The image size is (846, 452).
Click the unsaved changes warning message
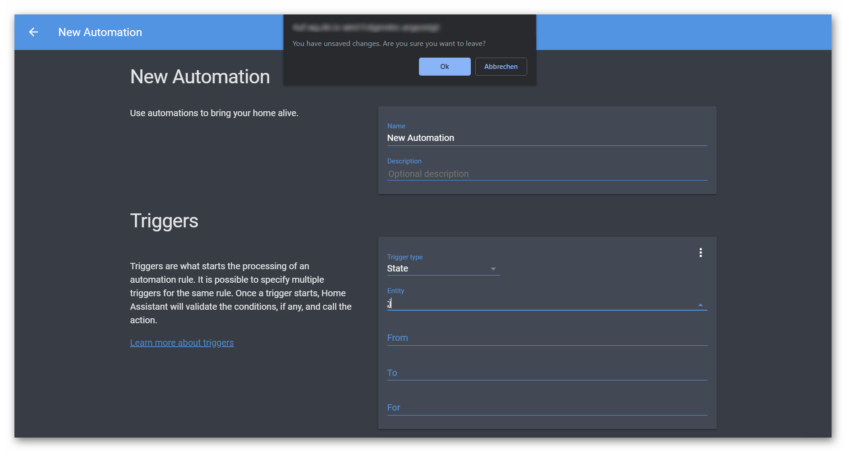click(x=389, y=44)
